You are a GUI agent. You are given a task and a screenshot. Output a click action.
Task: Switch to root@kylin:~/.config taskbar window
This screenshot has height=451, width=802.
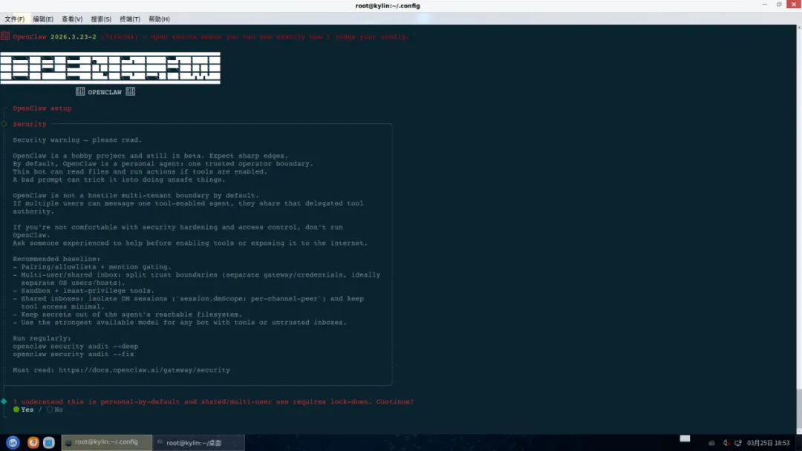click(106, 442)
